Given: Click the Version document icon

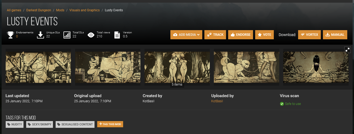Looking at the screenshot, I should click(117, 35).
